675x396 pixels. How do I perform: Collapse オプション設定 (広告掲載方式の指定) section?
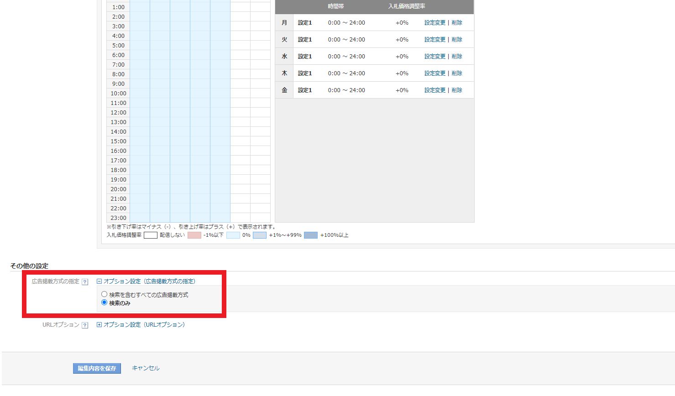pos(99,281)
